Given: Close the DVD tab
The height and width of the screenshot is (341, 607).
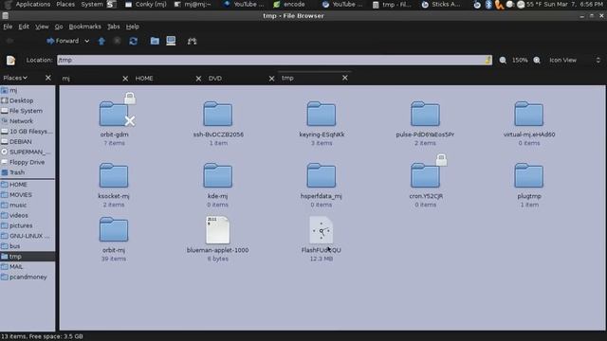Looking at the screenshot, I should tap(271, 79).
